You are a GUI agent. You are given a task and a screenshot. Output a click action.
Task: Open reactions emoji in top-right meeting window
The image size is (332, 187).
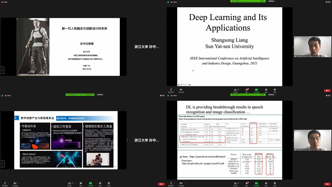tap(275, 90)
